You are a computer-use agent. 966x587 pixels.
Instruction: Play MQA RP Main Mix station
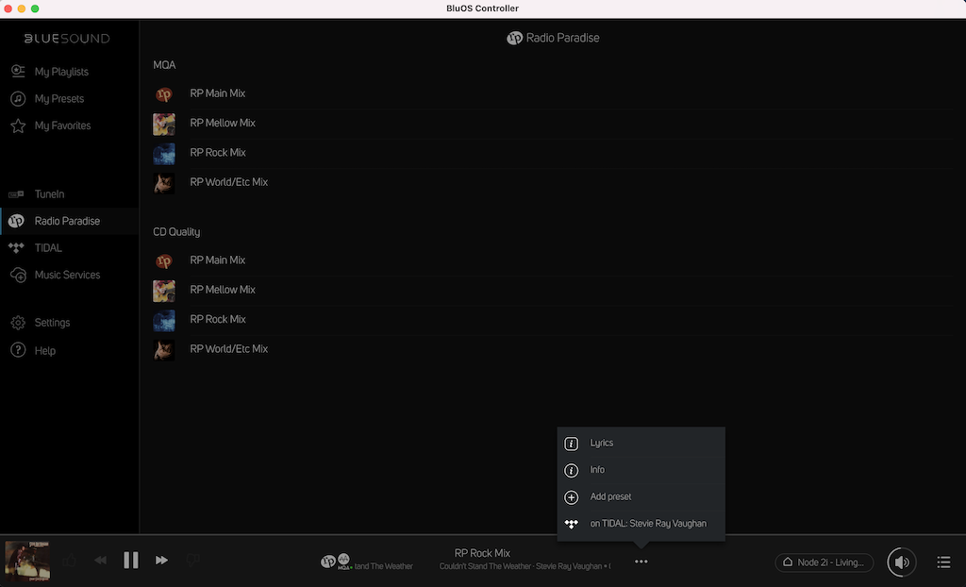(x=553, y=93)
